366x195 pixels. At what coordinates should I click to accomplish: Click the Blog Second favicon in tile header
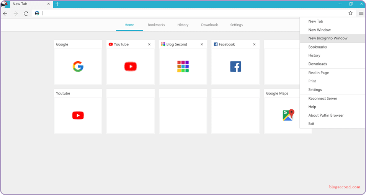[x=163, y=44]
